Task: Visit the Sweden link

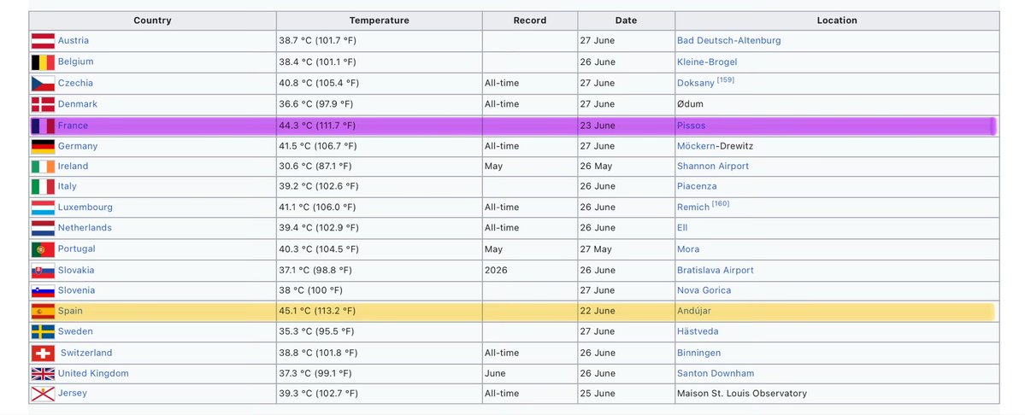Action: click(75, 331)
